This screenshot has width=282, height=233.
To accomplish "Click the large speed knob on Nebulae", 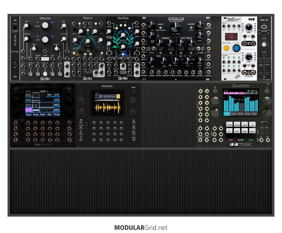I will click(45, 26).
